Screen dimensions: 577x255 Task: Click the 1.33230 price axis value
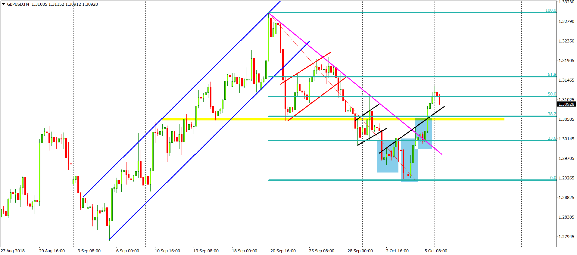tap(566, 2)
